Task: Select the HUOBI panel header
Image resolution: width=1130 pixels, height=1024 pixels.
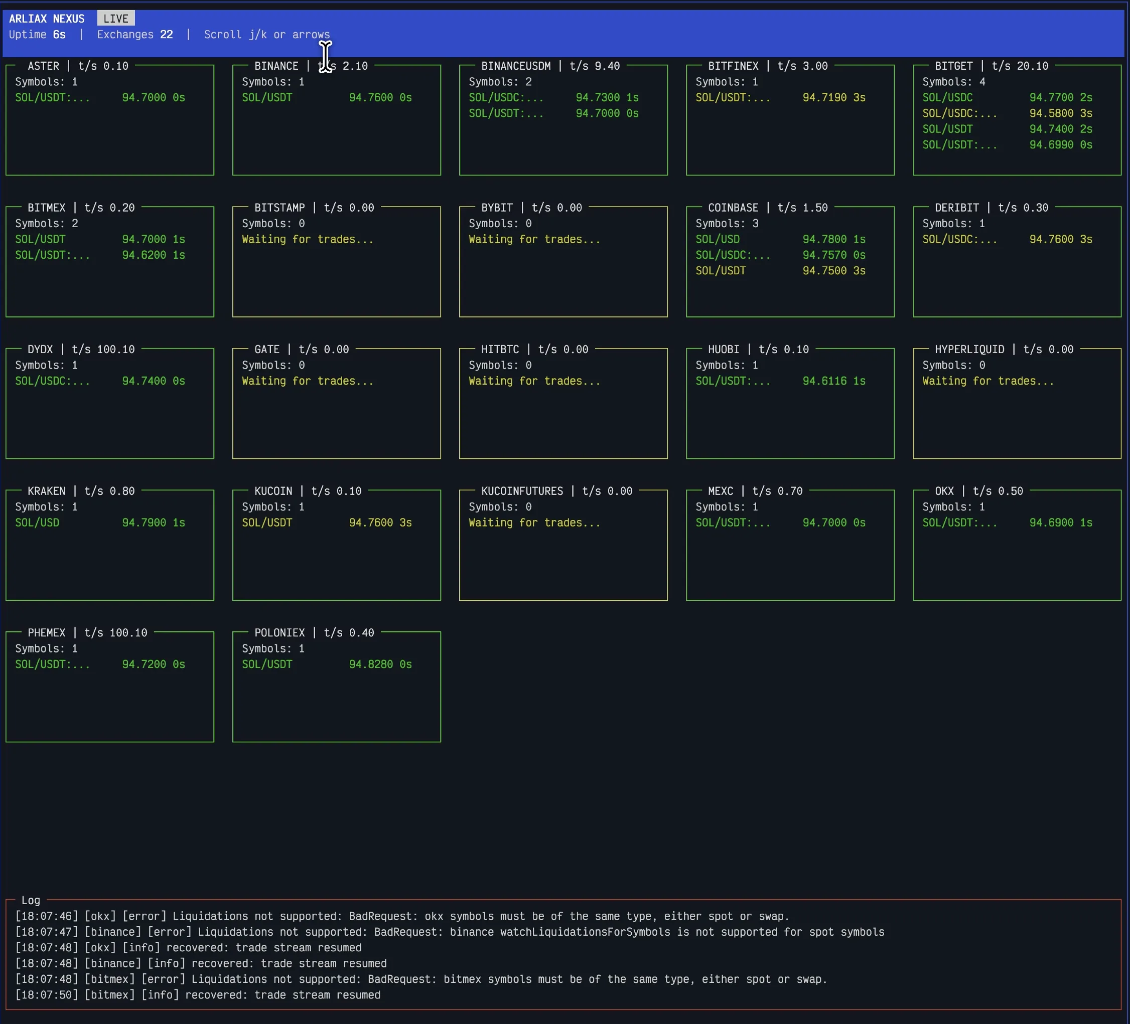Action: click(x=758, y=350)
